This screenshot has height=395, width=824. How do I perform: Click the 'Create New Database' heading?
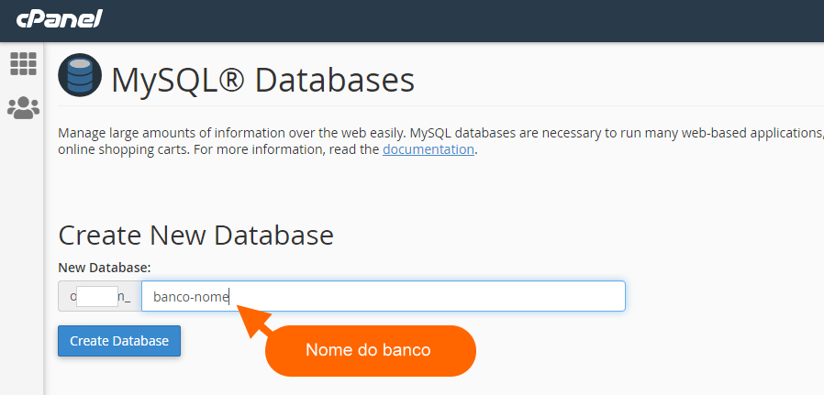(196, 235)
